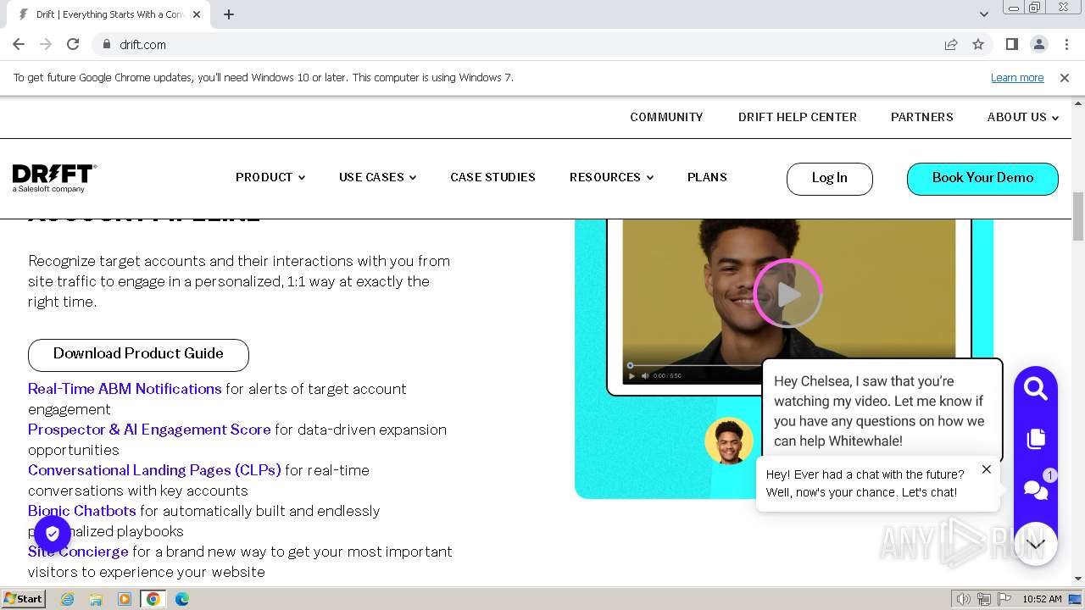This screenshot has height=610, width=1085.
Task: Expand the ABOUT US dropdown
Action: click(x=1023, y=117)
